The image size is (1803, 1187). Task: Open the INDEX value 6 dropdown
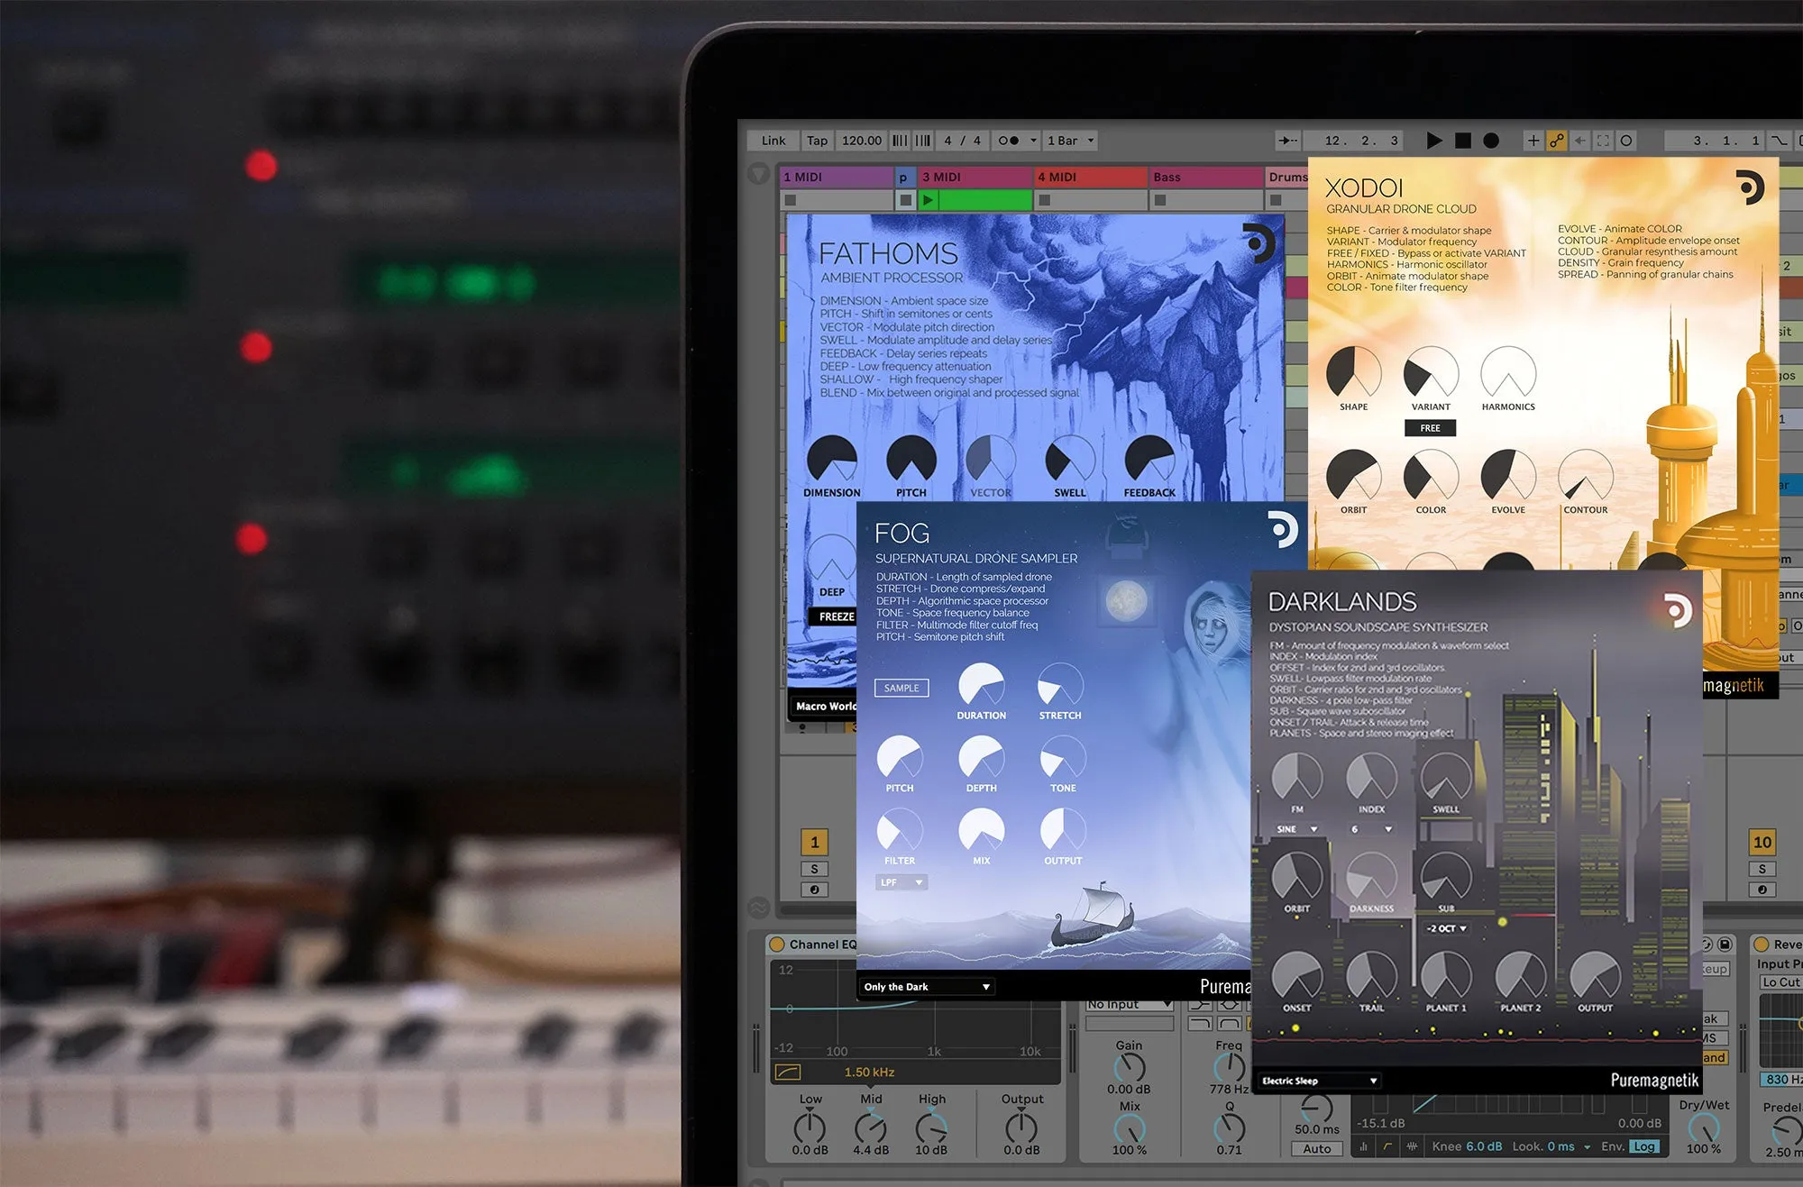coord(1371,829)
